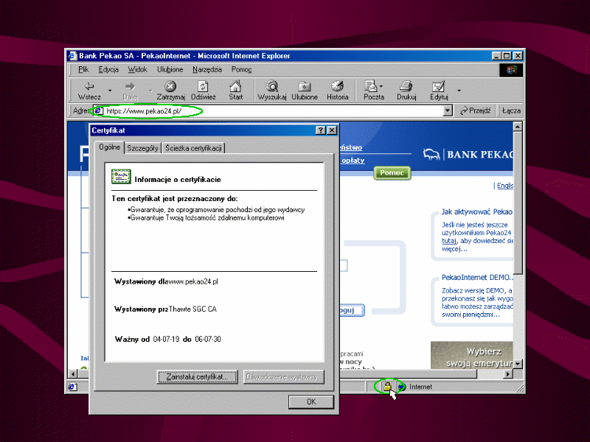Expand the Edytuj dropdown arrow
Image resolution: width=590 pixels, height=442 pixels.
coord(459,91)
